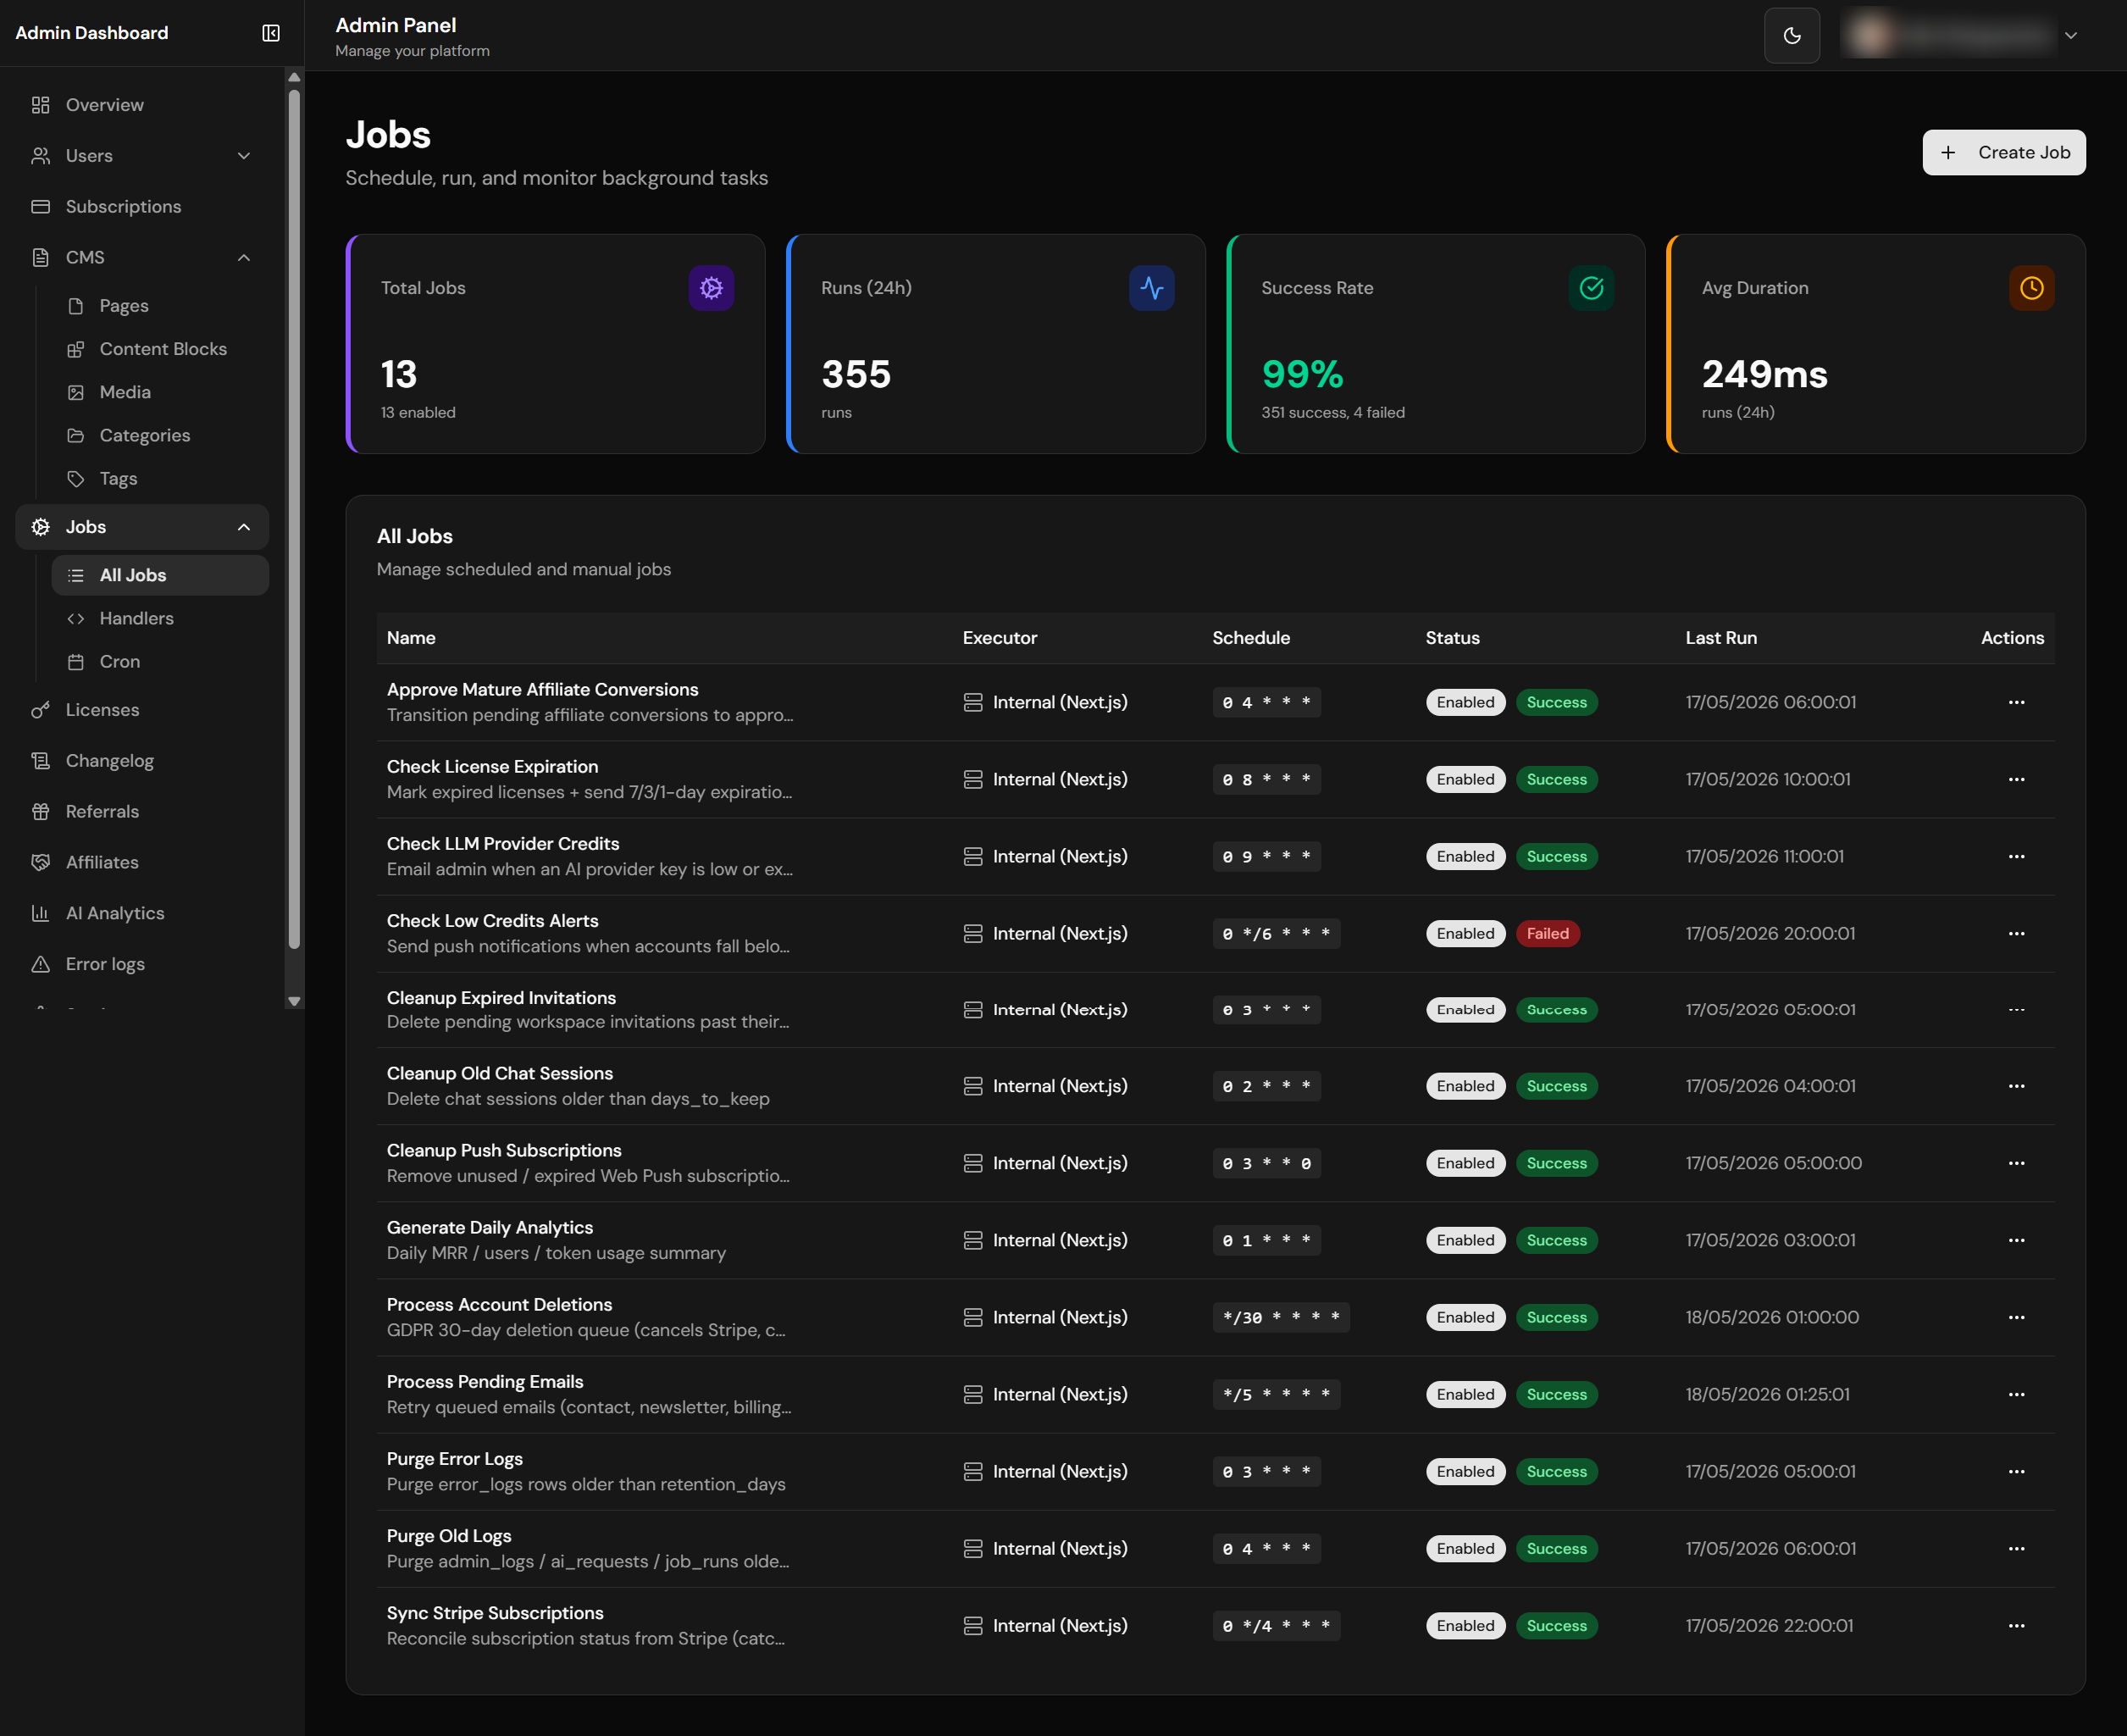Click the Runs (24h) activity icon
The height and width of the screenshot is (1736, 2127).
pos(1151,288)
